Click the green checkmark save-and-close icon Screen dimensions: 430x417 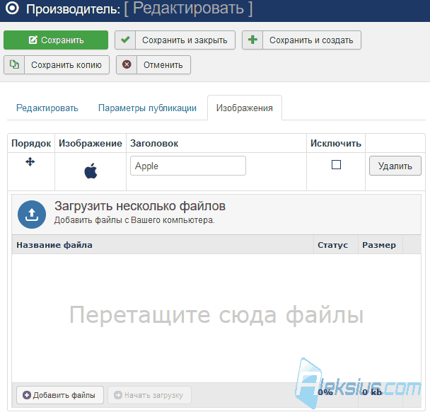125,40
